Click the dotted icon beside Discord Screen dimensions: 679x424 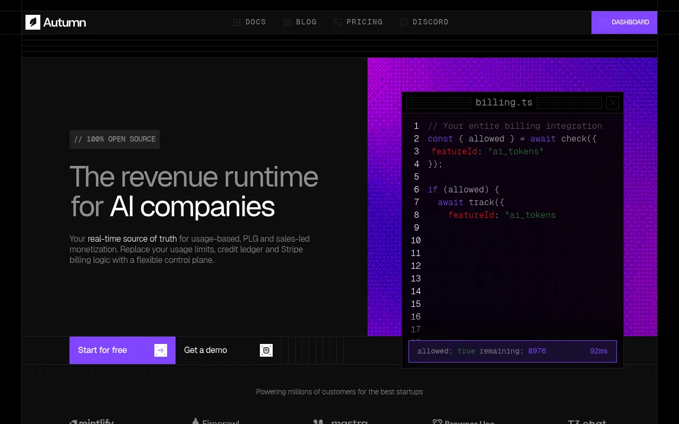point(404,22)
